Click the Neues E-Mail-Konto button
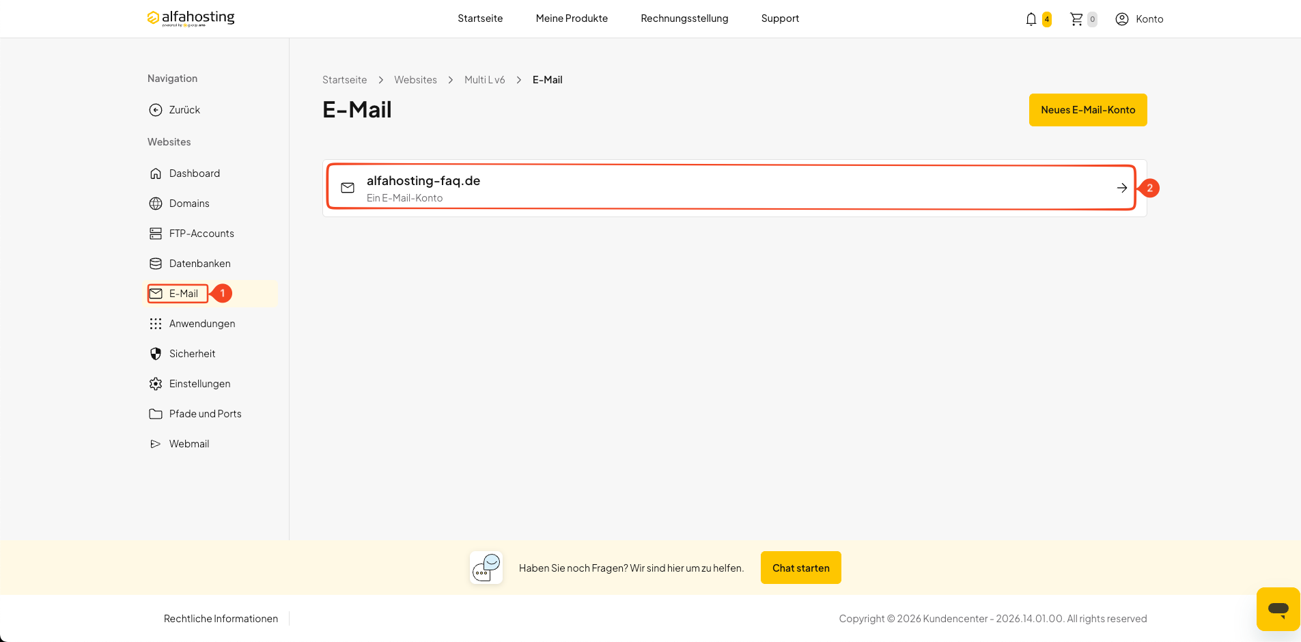This screenshot has height=642, width=1301. tap(1088, 110)
